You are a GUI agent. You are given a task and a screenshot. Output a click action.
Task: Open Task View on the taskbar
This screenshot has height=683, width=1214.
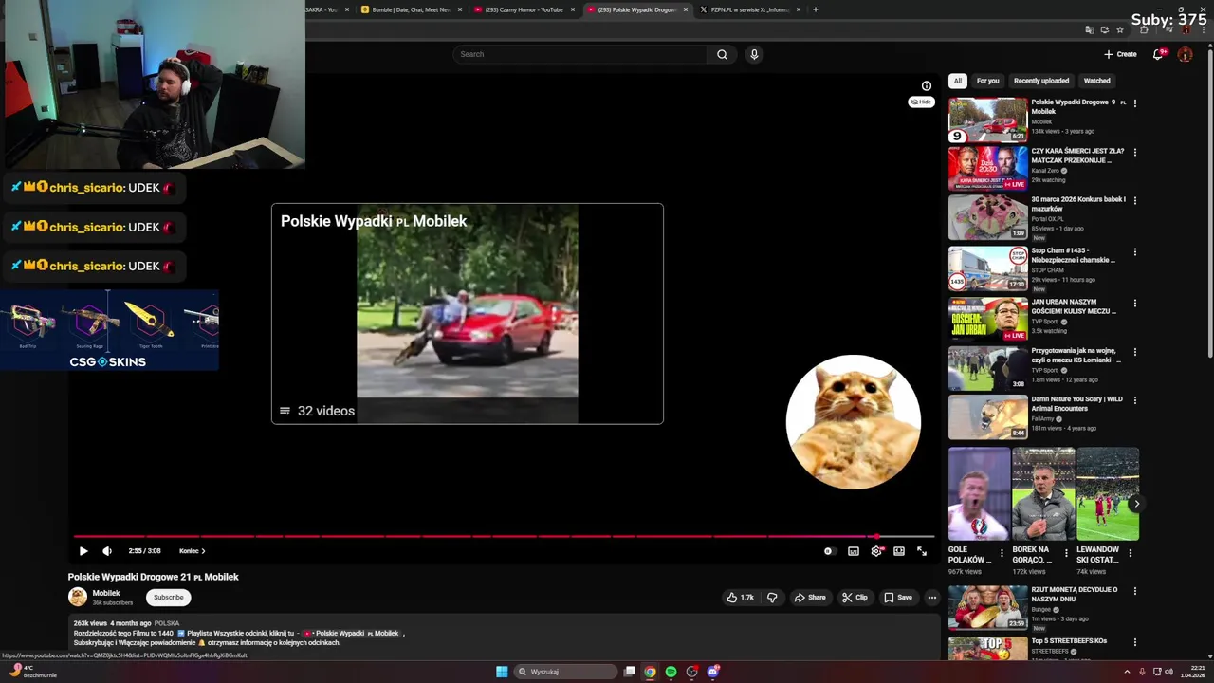(x=629, y=672)
